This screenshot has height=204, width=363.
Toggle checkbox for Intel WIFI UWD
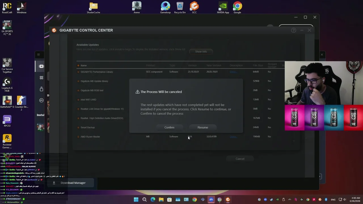click(78, 100)
